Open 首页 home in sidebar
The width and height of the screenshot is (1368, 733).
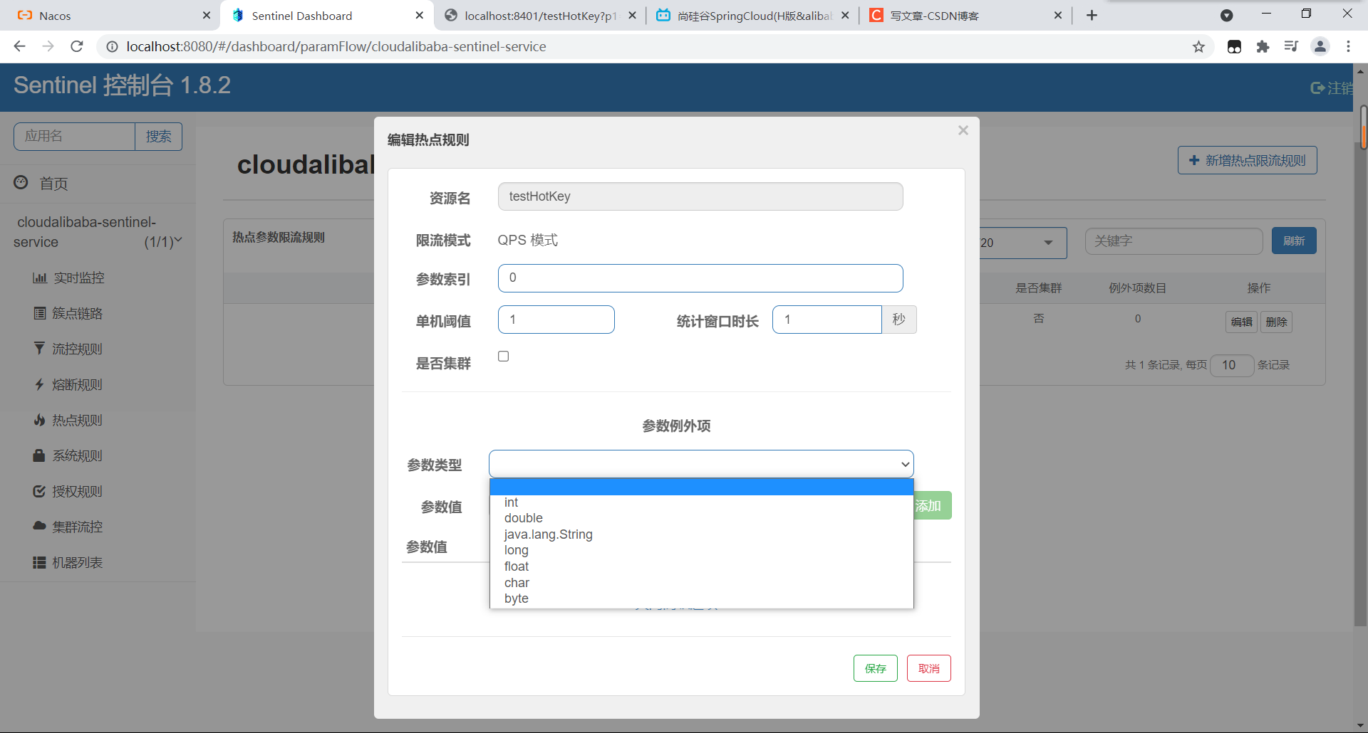click(x=53, y=184)
